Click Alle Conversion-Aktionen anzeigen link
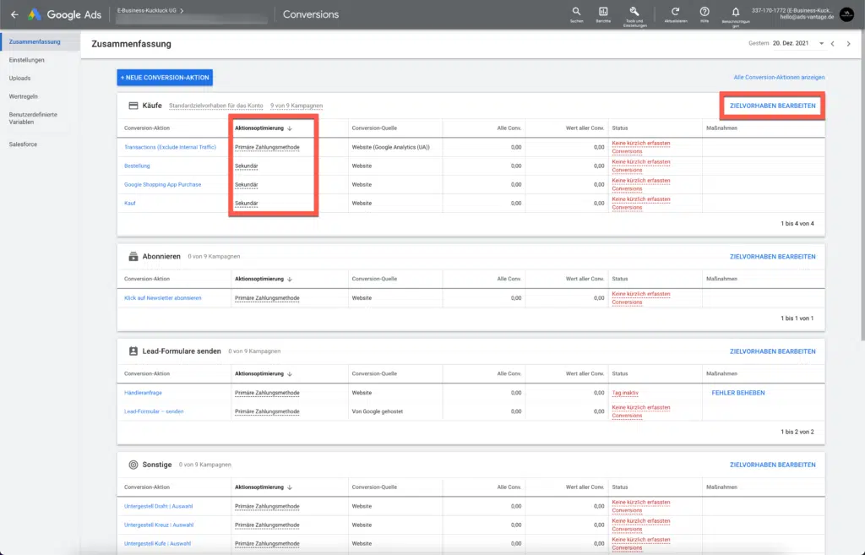The width and height of the screenshot is (865, 555). tap(779, 77)
